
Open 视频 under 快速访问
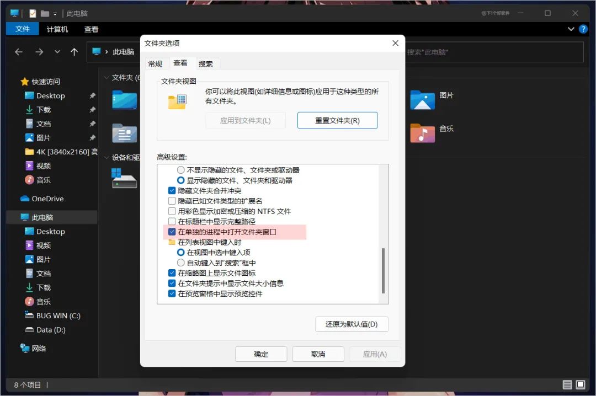coord(44,166)
